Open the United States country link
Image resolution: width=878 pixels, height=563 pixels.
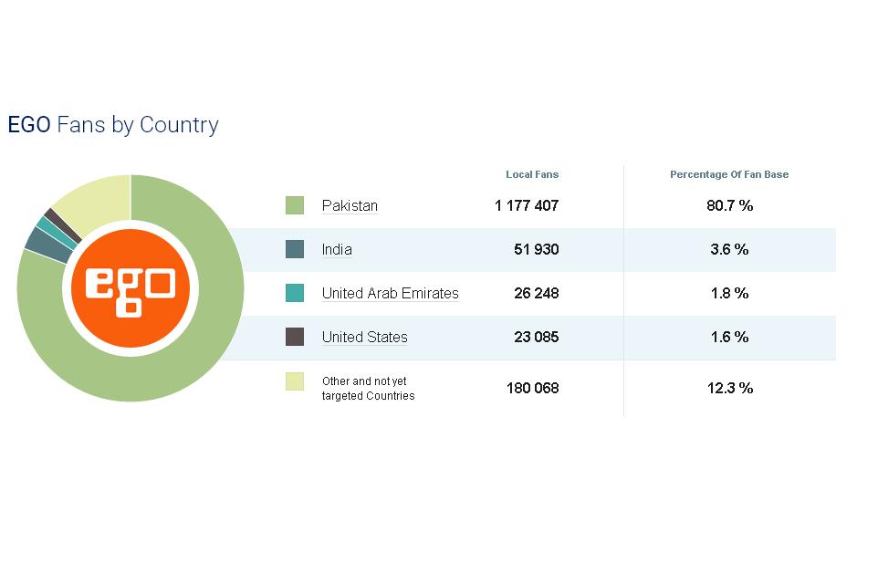click(364, 337)
